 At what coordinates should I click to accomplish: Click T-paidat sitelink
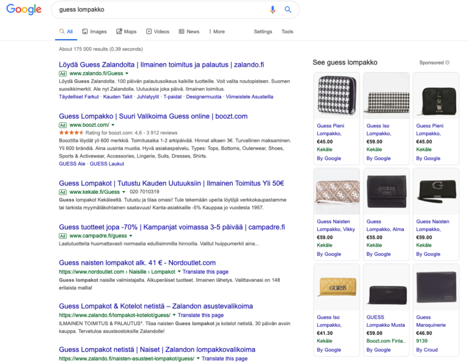tap(172, 97)
